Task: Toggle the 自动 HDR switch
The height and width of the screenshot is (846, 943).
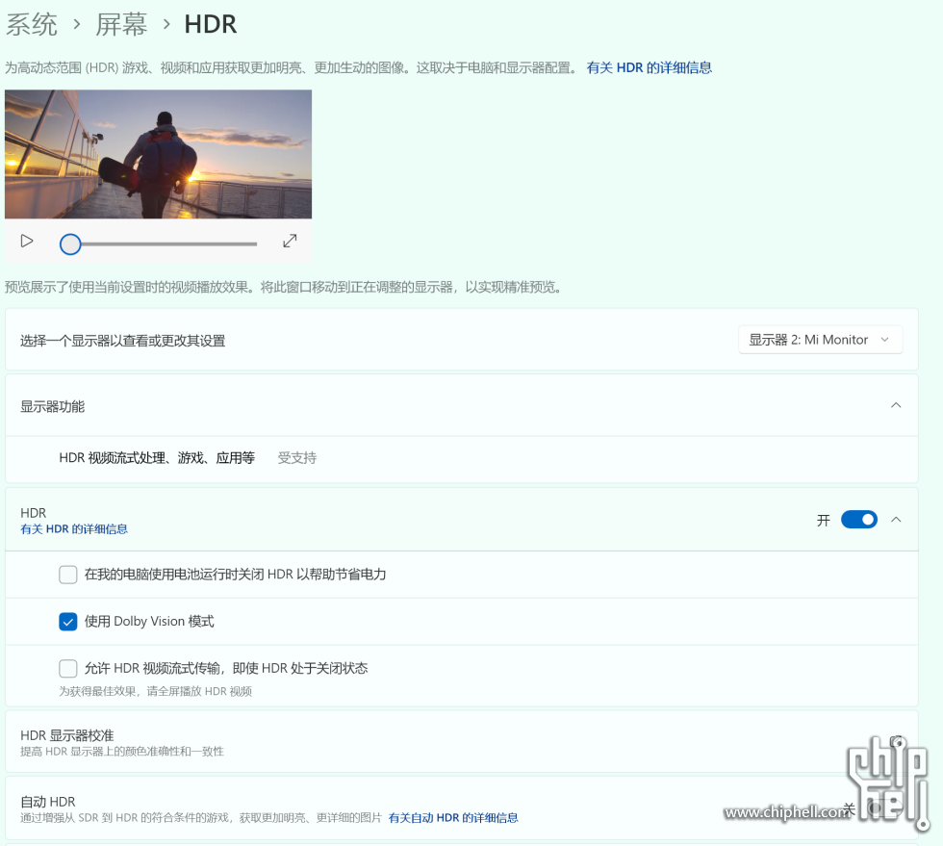Action: (880, 809)
